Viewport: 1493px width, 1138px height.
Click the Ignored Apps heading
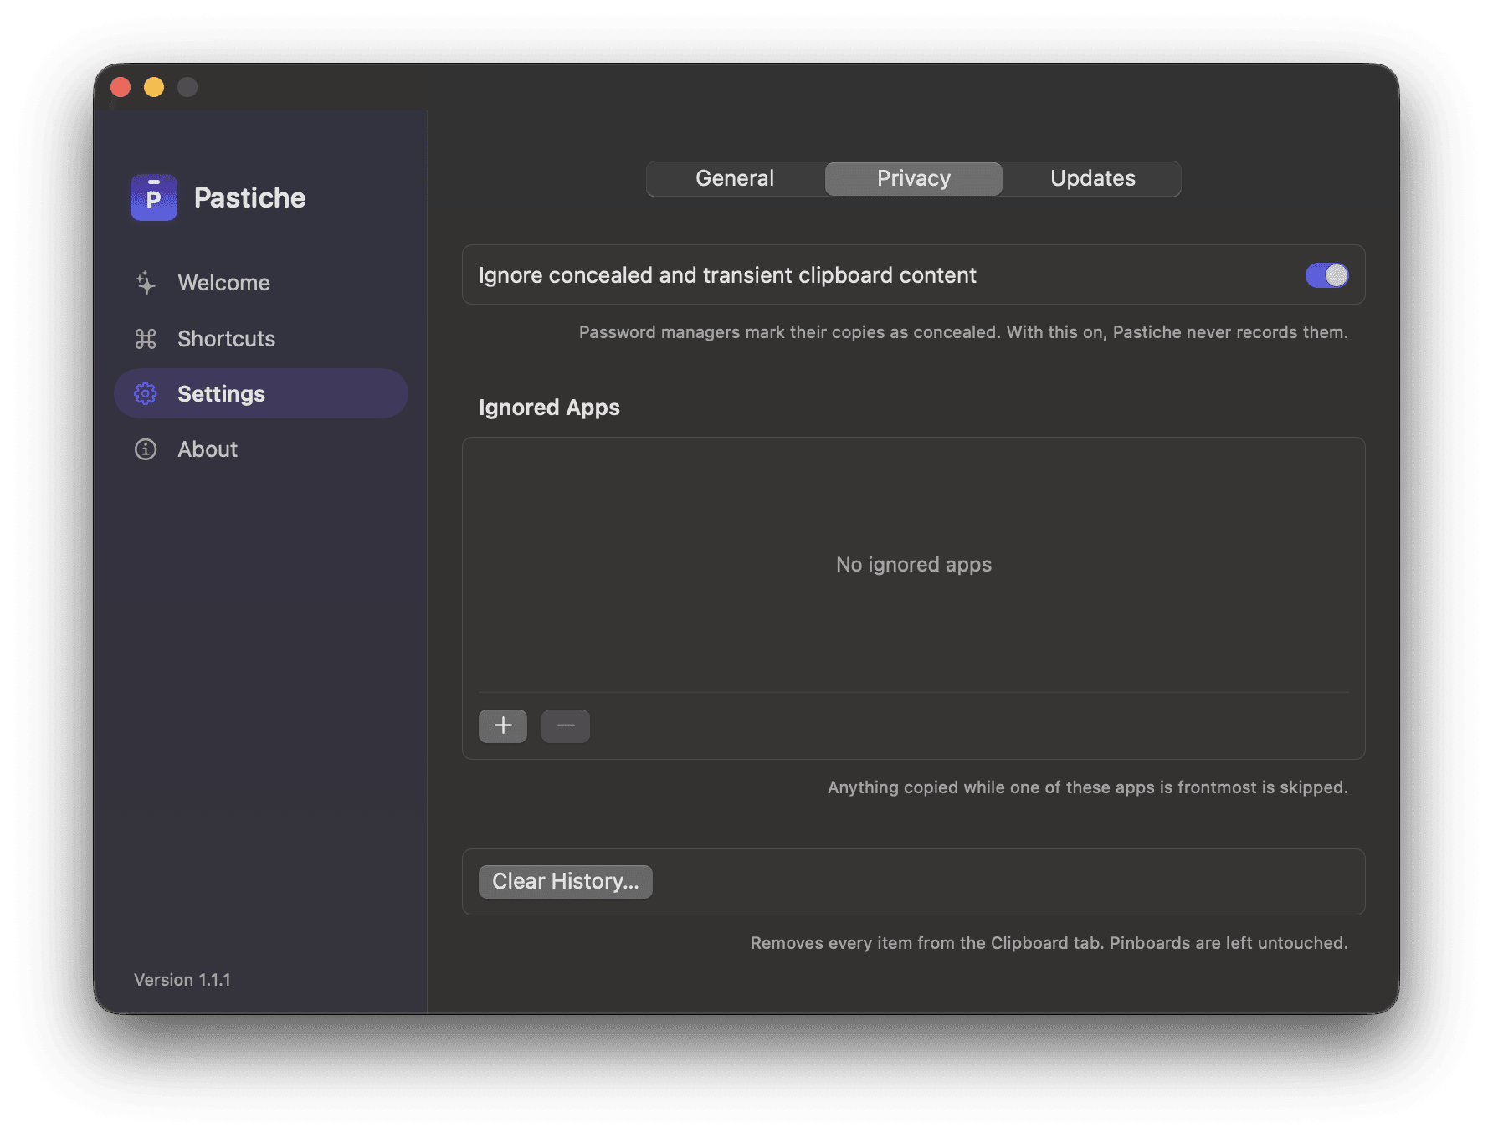point(549,408)
